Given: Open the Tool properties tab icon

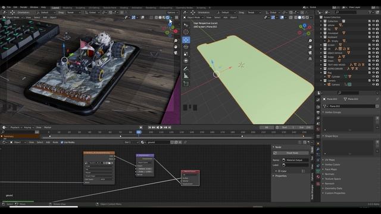Looking at the screenshot, I should click(x=318, y=100).
